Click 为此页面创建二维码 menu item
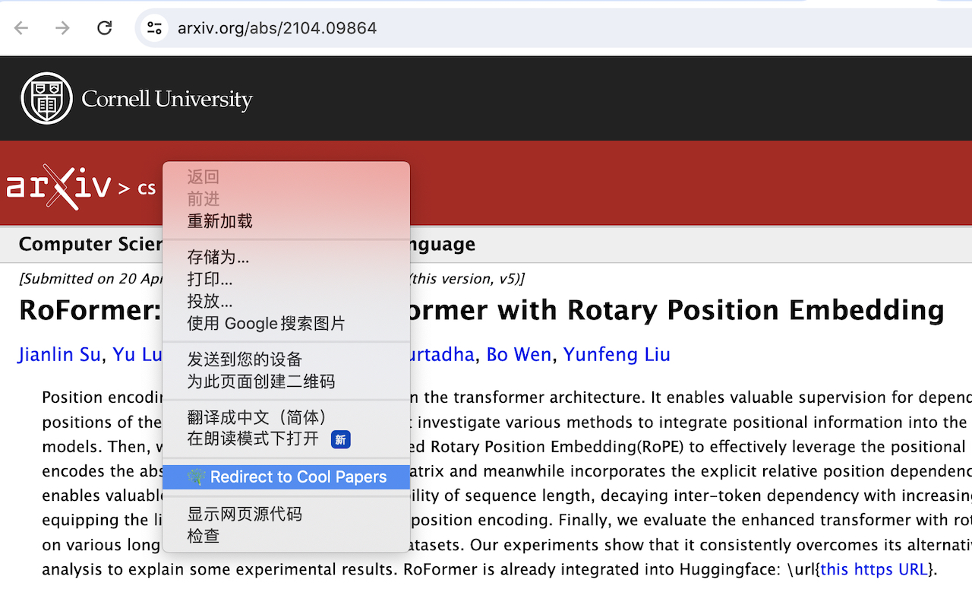The image size is (972, 608). click(260, 382)
